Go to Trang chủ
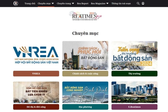The height and width of the screenshot is (112, 168). point(30,3)
